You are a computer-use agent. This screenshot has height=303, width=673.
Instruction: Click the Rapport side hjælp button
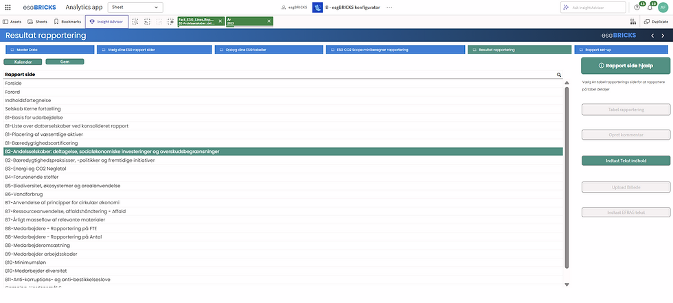point(626,66)
